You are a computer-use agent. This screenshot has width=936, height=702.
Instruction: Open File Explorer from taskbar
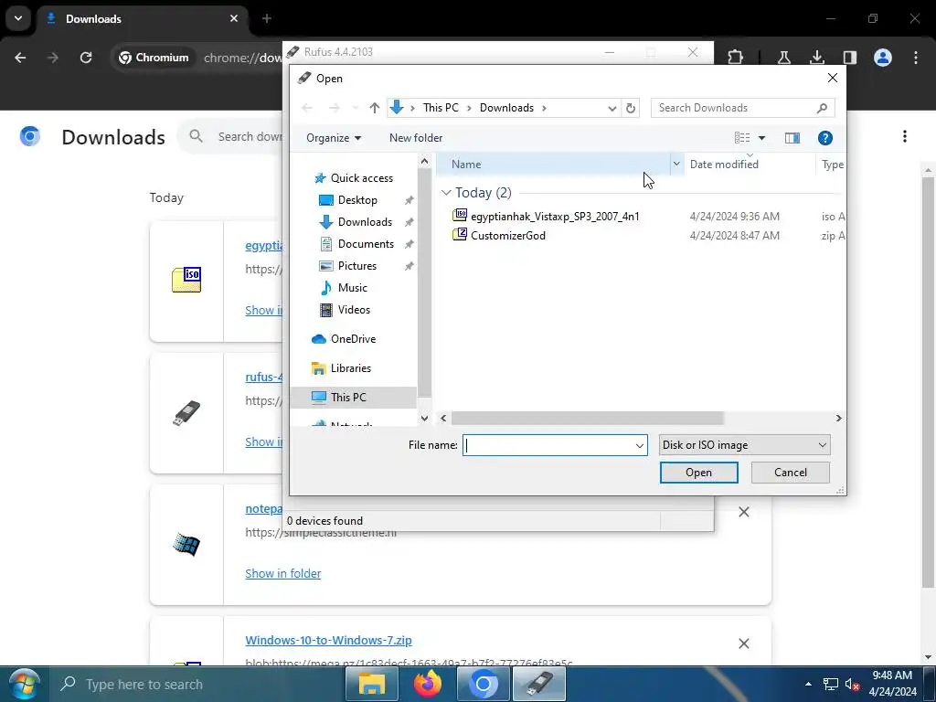[371, 684]
